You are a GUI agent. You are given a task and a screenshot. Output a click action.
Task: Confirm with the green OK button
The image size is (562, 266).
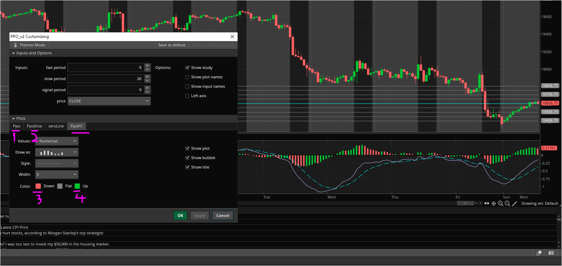(180, 216)
